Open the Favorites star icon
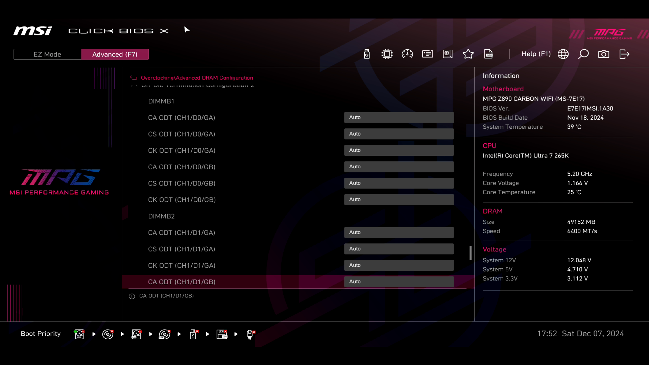Viewport: 649px width, 365px height. [x=468, y=54]
